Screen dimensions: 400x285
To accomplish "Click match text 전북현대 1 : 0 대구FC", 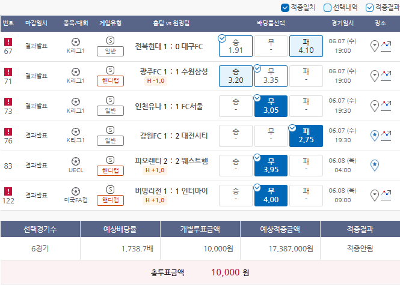I will point(169,47).
